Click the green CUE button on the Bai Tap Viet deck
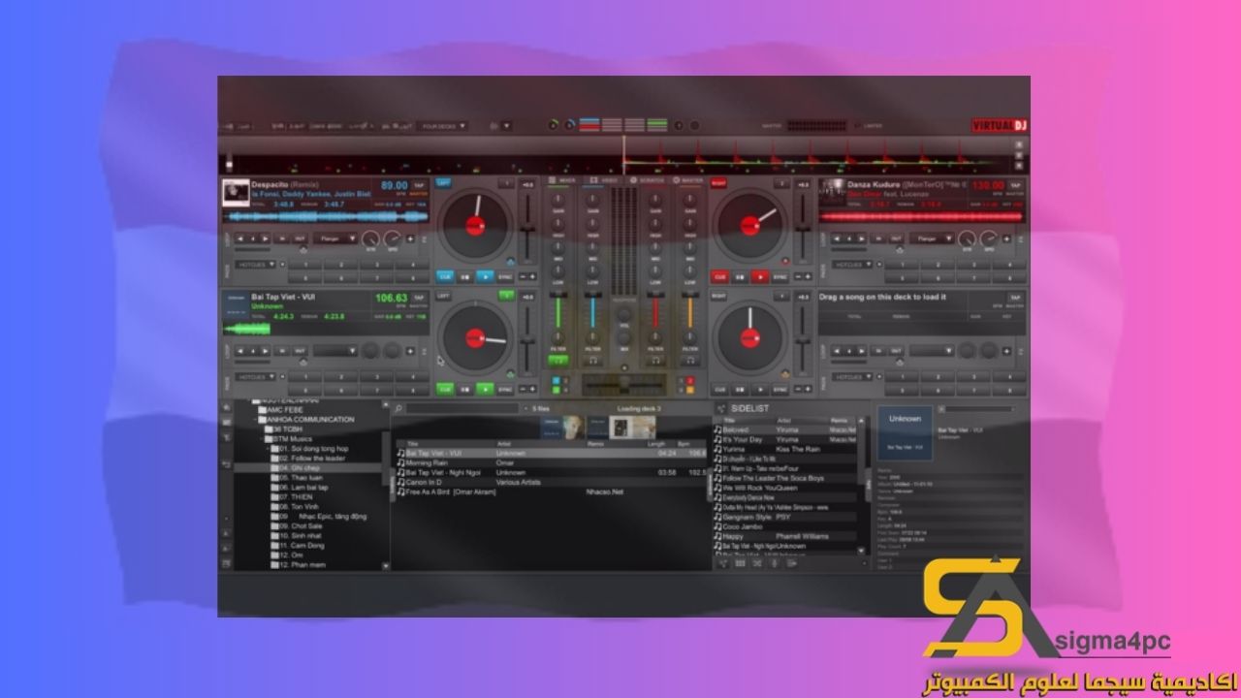Screen dimensions: 1241x698 (x=445, y=389)
